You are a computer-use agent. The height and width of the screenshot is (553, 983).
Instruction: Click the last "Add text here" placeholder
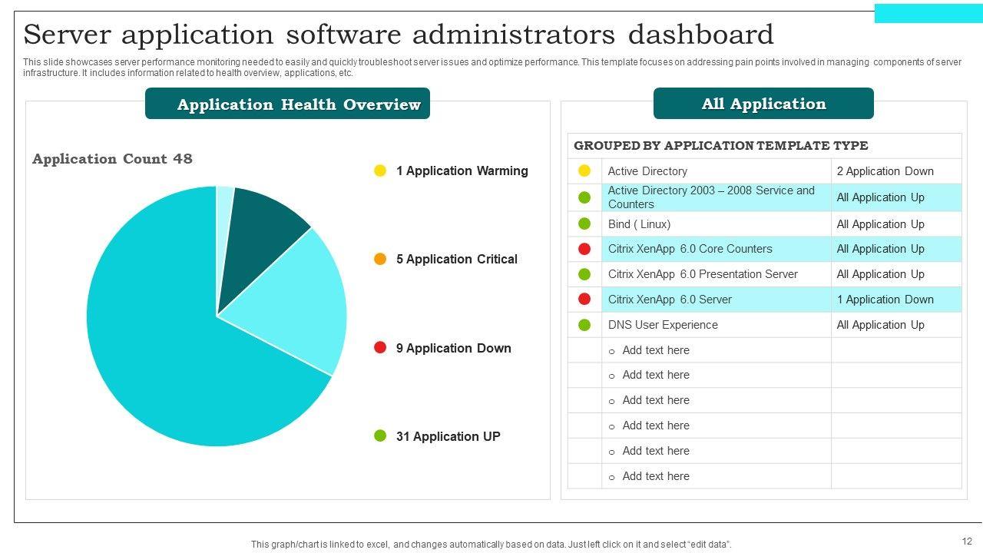(x=655, y=476)
